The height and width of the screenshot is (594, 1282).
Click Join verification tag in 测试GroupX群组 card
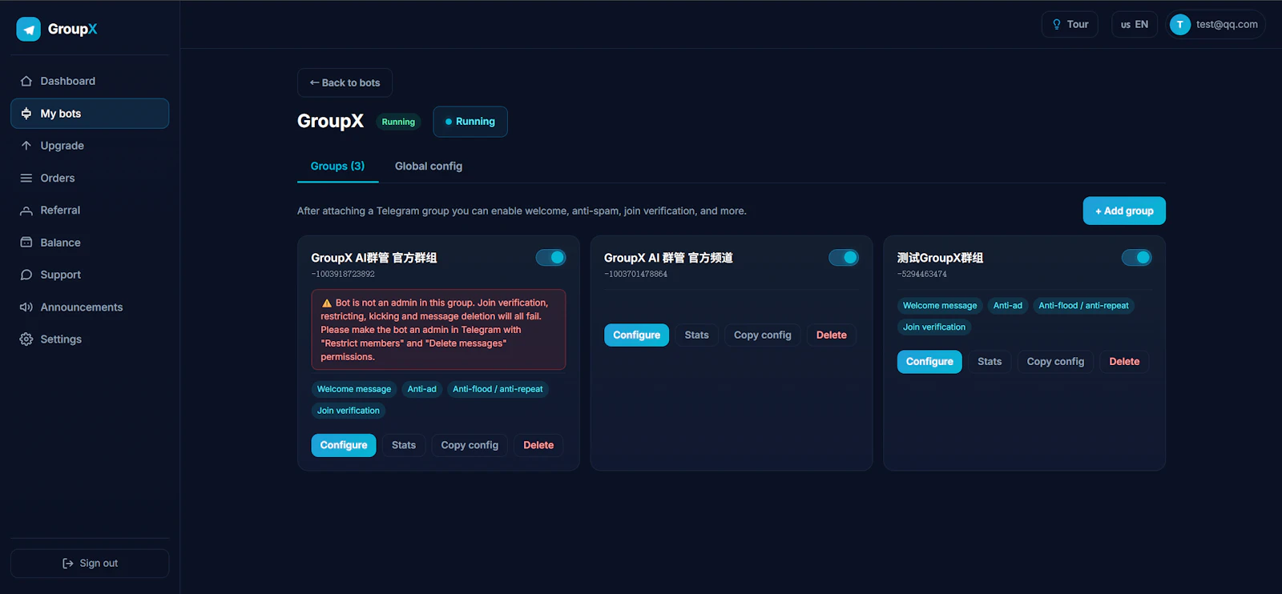934,327
